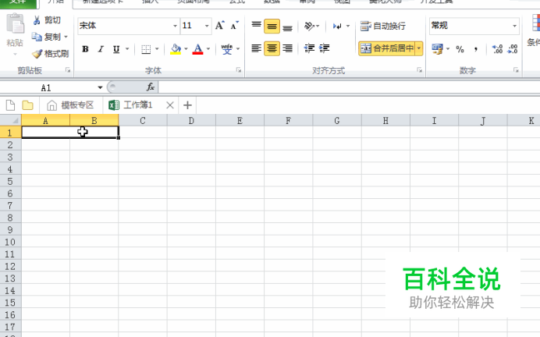Viewport: 540px width, 337px height.
Task: Expand underline style dropdown arrow
Action: tap(127, 49)
